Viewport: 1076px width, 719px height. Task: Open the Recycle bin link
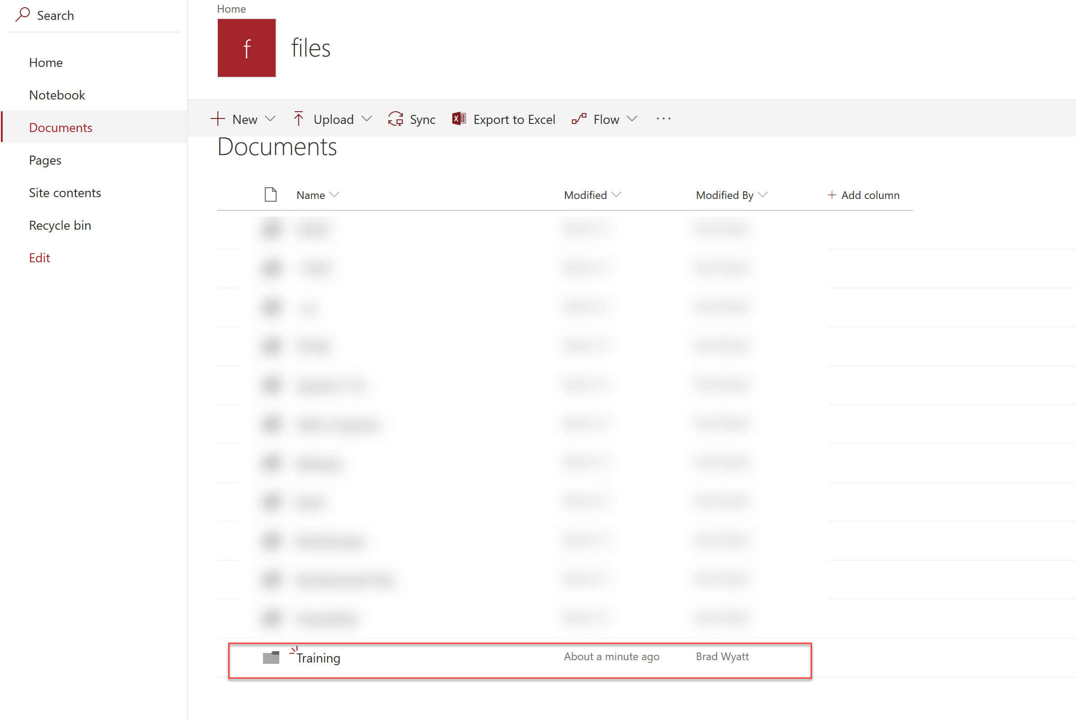[x=60, y=225]
